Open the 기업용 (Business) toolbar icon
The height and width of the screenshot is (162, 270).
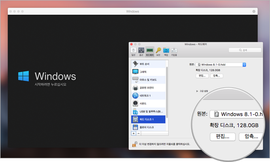point(174,51)
